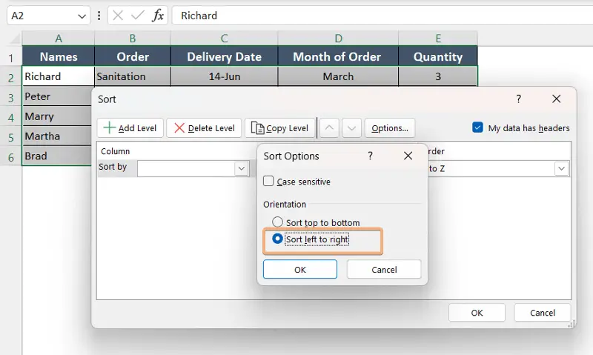Select column C header
This screenshot has width=593, height=355.
225,39
